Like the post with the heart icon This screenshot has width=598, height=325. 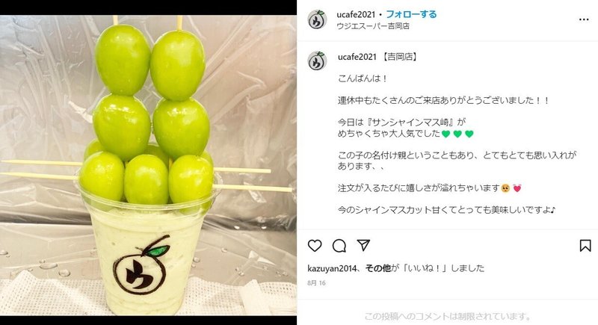click(315, 246)
